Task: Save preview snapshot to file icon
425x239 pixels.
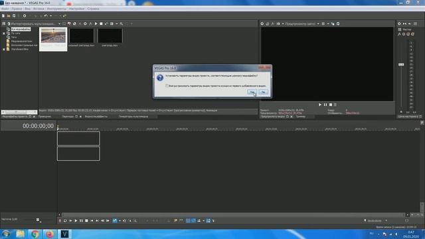Action: coord(338,24)
